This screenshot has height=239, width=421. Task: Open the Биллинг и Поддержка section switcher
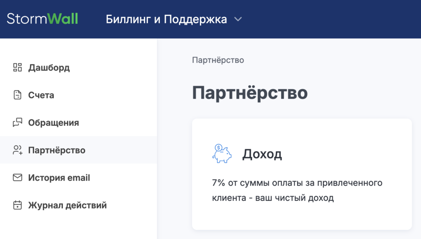(x=166, y=19)
